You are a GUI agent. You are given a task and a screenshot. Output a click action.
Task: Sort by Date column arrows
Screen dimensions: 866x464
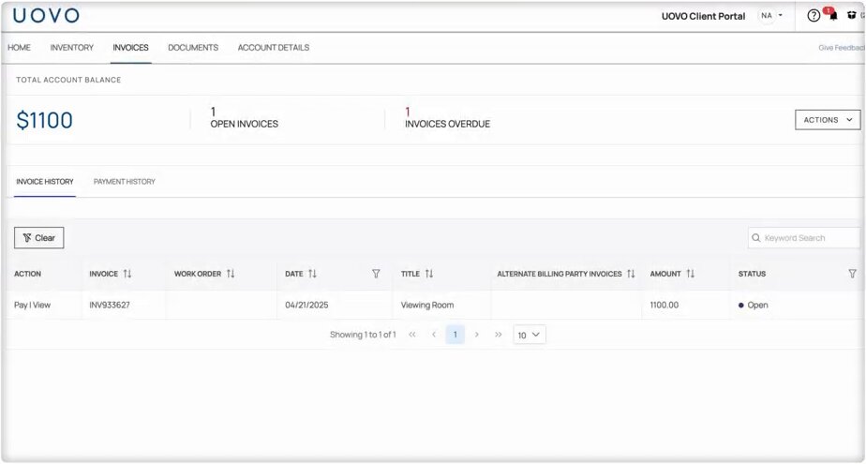click(313, 274)
